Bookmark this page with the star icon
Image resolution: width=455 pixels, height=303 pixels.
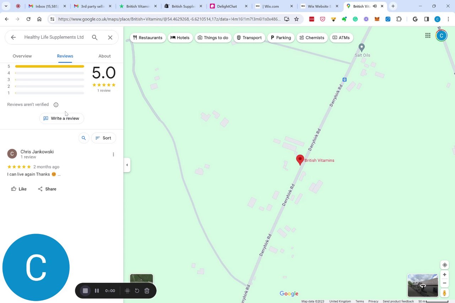point(296,19)
